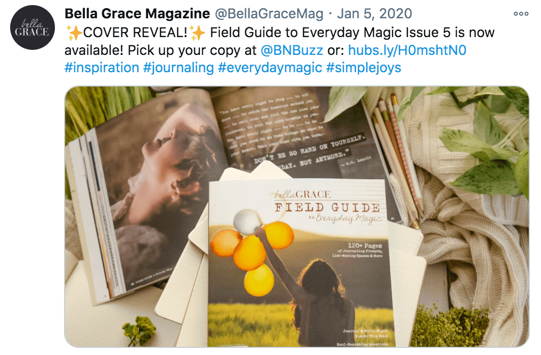Screen dimensions: 541x355
Task: Click the tweet text about Issue 5
Action: pos(280,41)
